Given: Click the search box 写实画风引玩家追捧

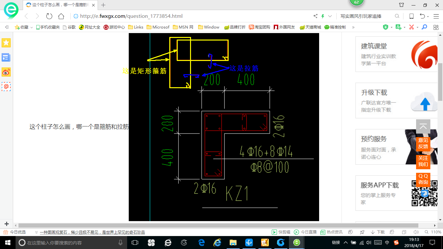Looking at the screenshot, I should pos(361,16).
